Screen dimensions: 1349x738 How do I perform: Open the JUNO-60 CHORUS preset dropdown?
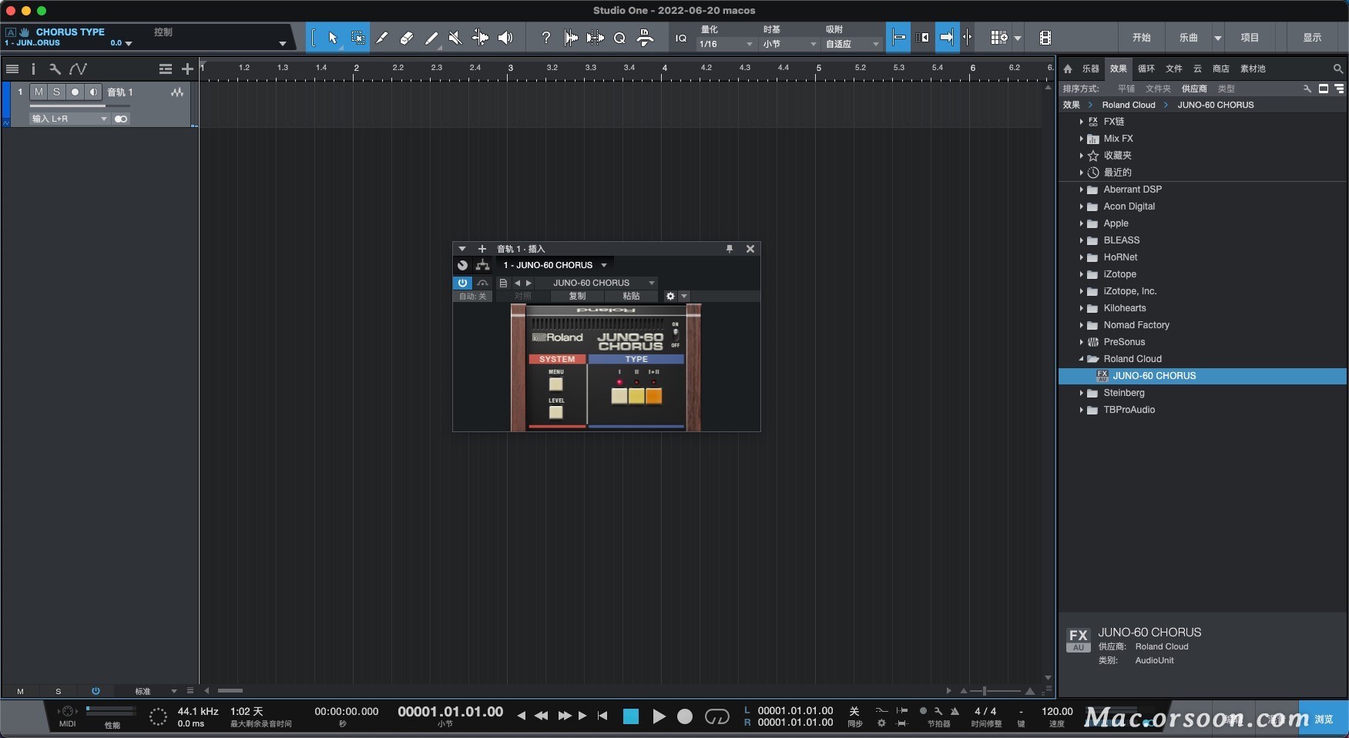click(596, 283)
